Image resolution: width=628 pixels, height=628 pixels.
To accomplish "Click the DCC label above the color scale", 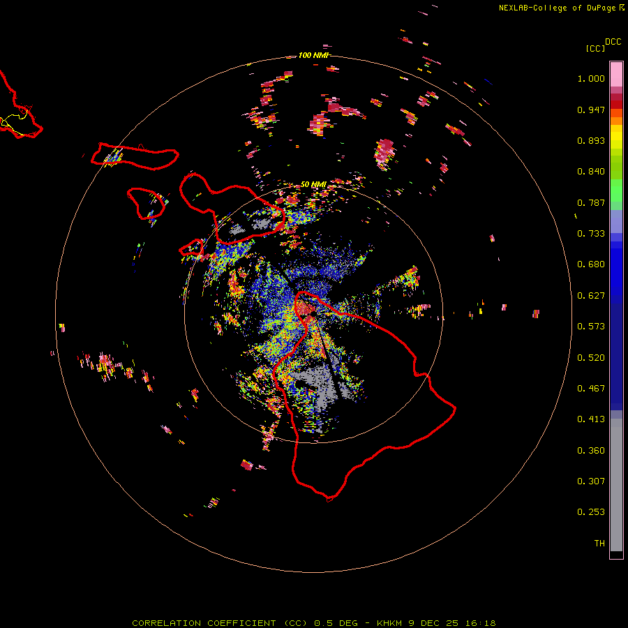I will 613,42.
